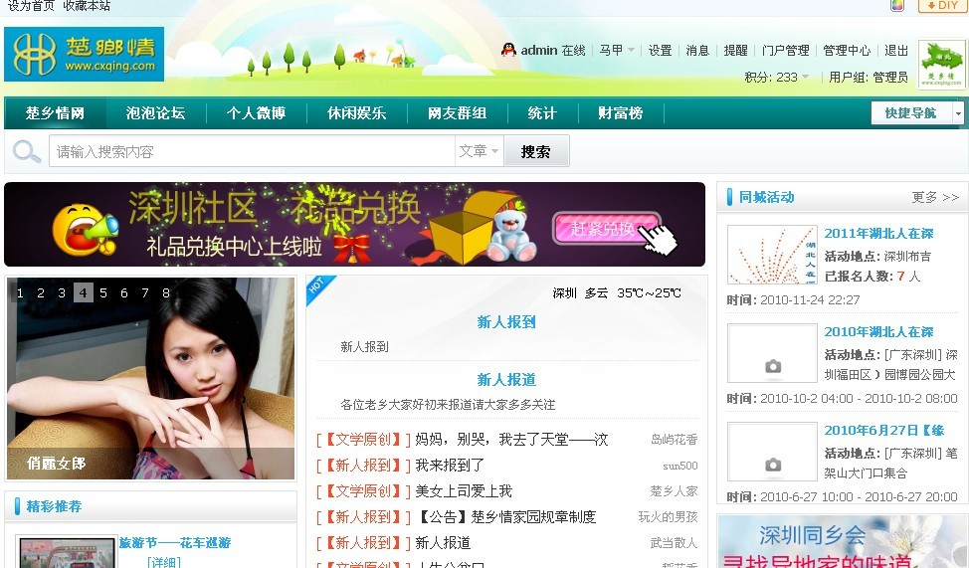969x568 pixels.
Task: Expand the 快捷导航 dropdown arrow
Action: pos(958,113)
